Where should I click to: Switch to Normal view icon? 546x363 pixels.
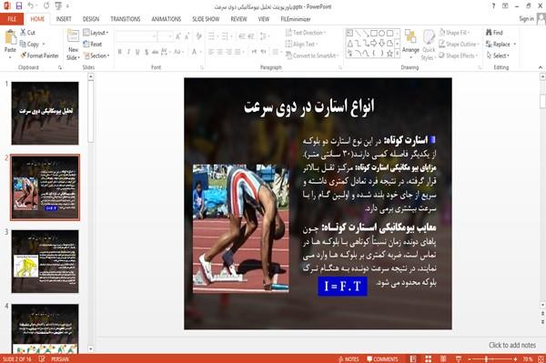pos(413,358)
